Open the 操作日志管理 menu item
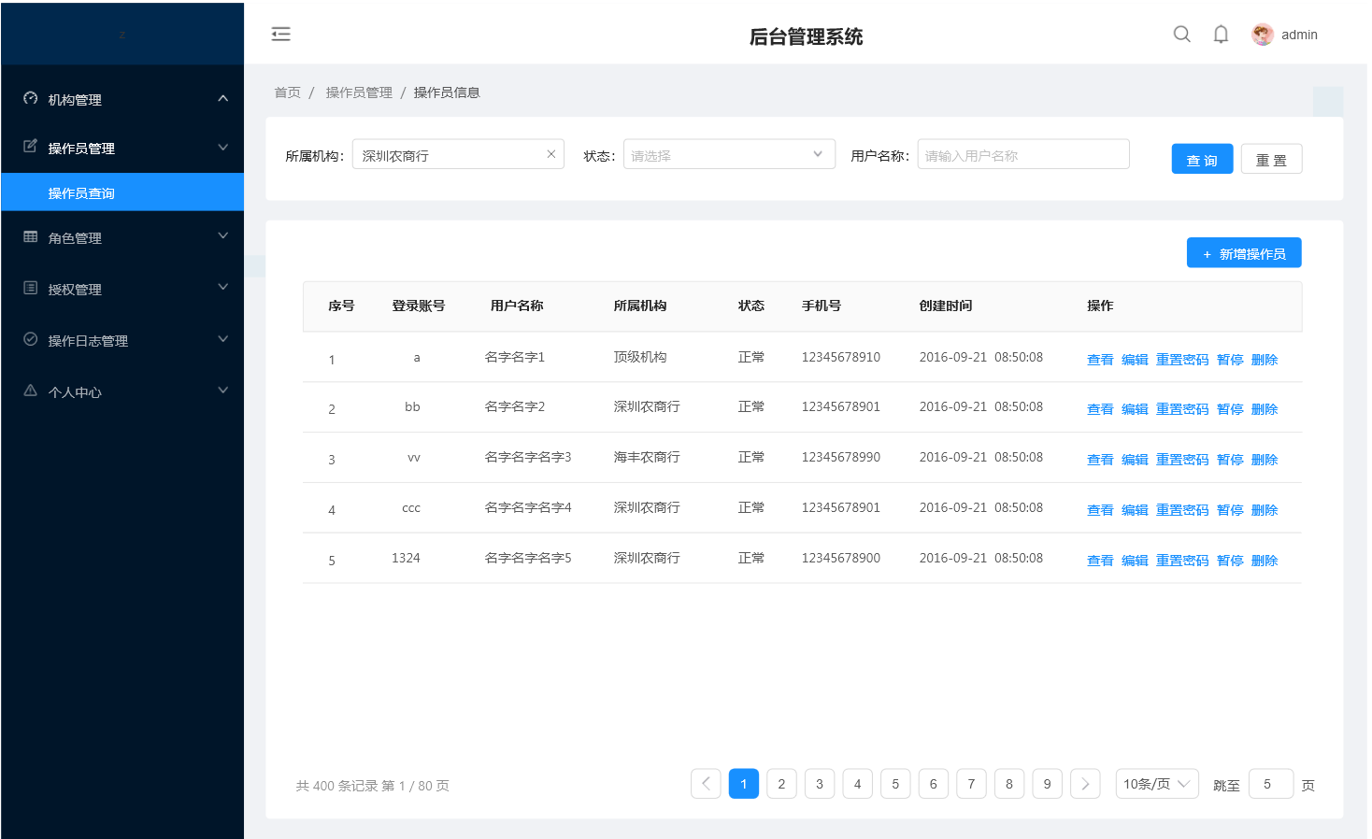The height and width of the screenshot is (839, 1372). point(122,340)
